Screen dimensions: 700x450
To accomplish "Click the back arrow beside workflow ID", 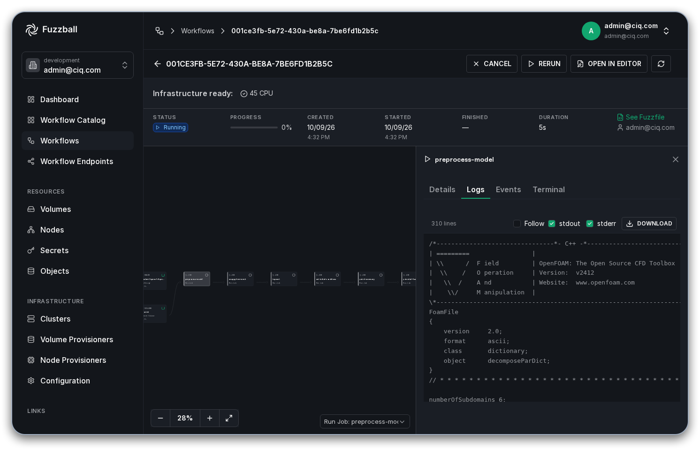I will 158,64.
